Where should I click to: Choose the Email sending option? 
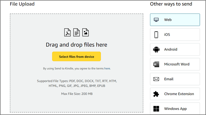(175, 79)
